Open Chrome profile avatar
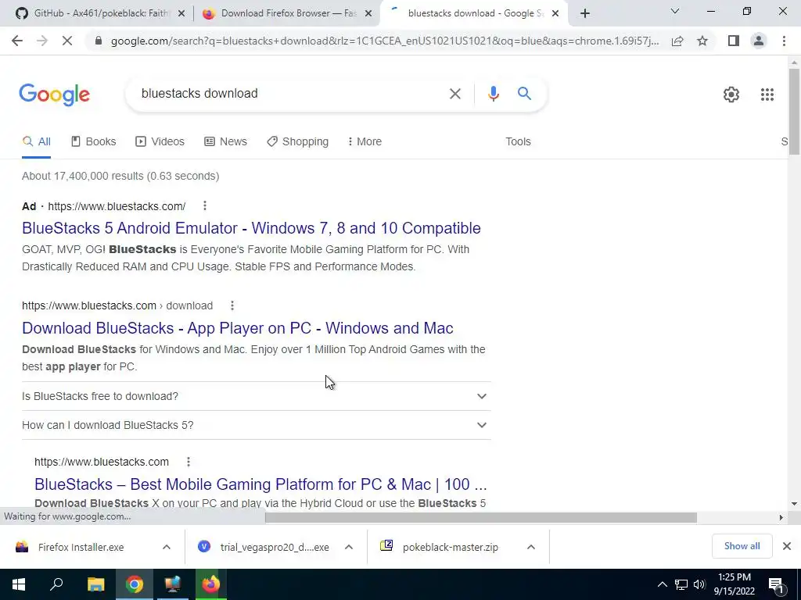 [x=759, y=41]
